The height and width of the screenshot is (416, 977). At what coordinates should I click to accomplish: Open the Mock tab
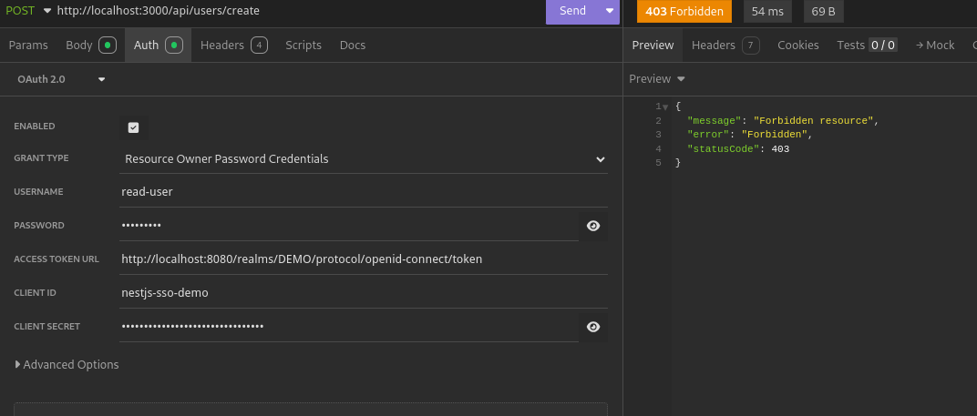click(935, 45)
